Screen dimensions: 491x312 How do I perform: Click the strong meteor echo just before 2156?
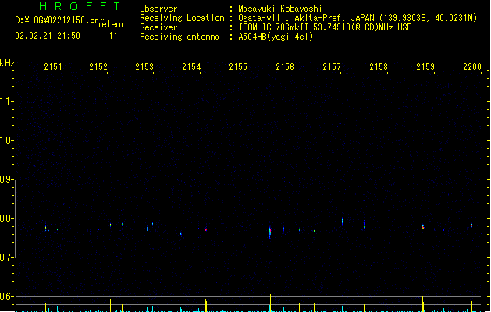click(x=270, y=232)
